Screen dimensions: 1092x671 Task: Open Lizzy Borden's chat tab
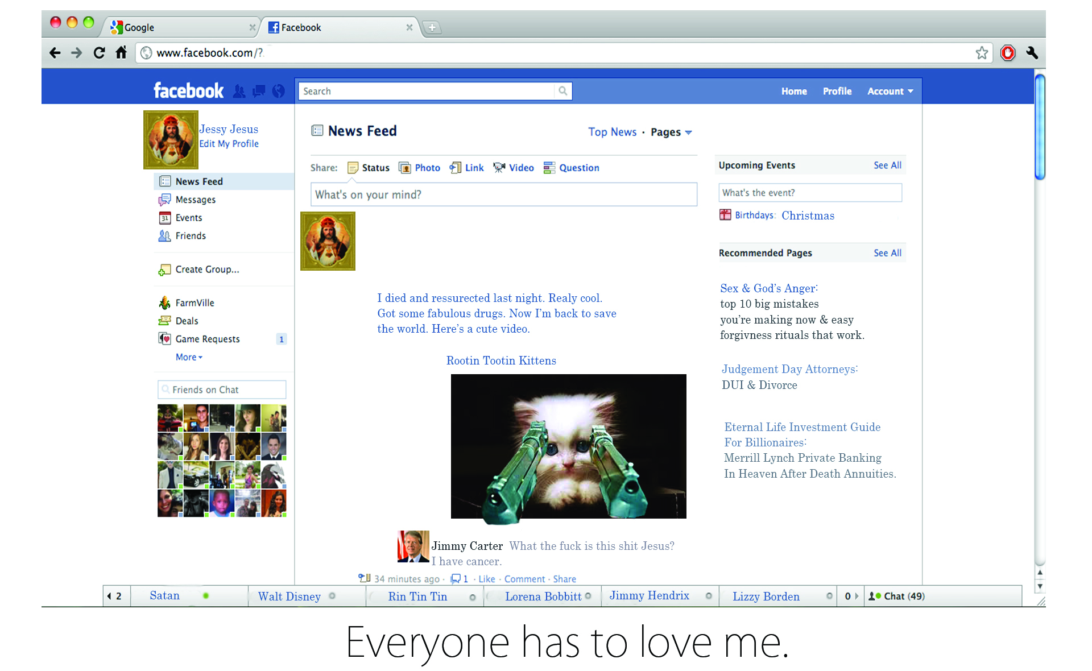pyautogui.click(x=778, y=596)
